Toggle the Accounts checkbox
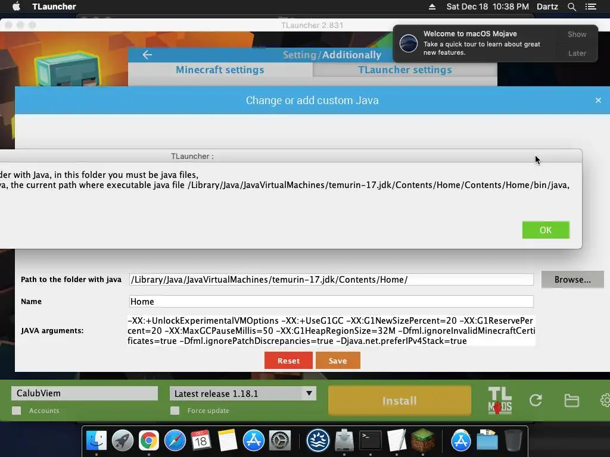610x457 pixels. (16, 411)
